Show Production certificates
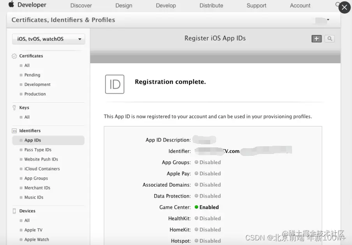The image size is (352, 245). (x=35, y=94)
